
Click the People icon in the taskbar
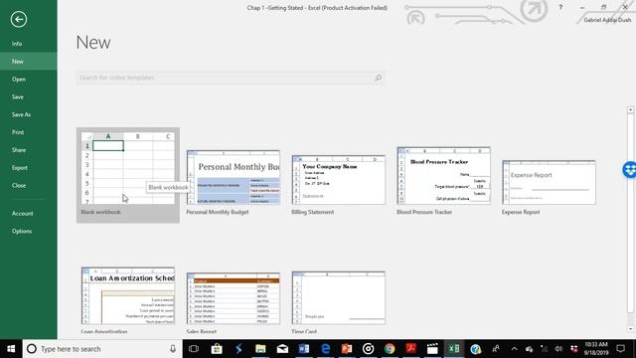[496, 349]
